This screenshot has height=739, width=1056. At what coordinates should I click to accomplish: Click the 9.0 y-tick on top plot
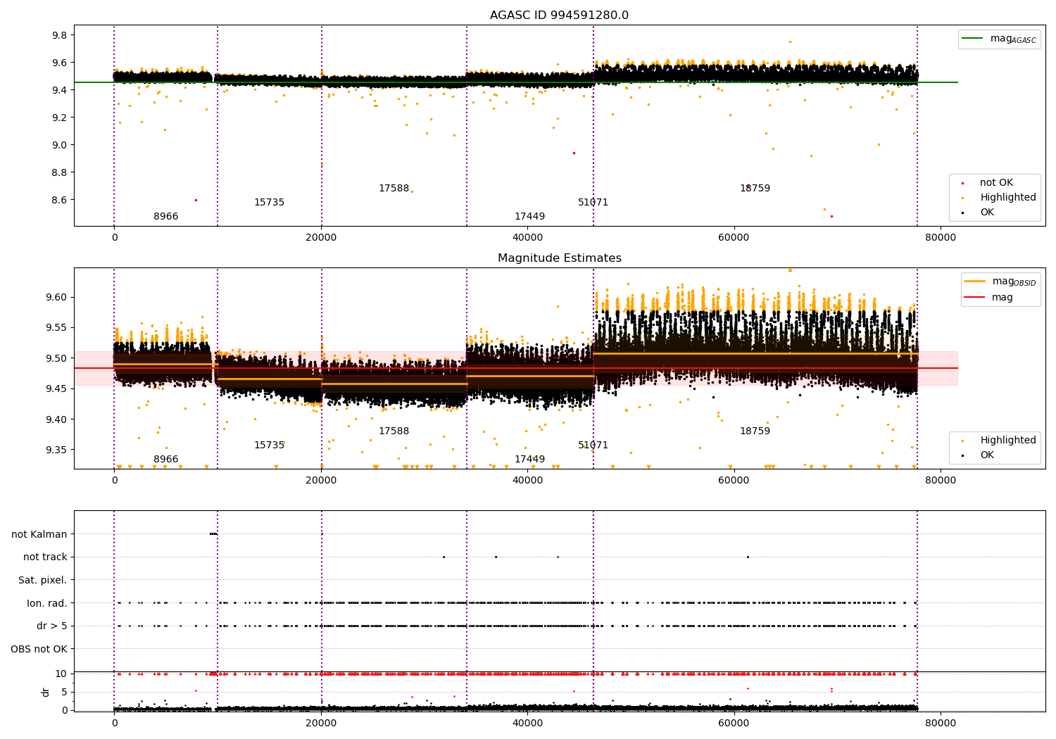(x=60, y=145)
